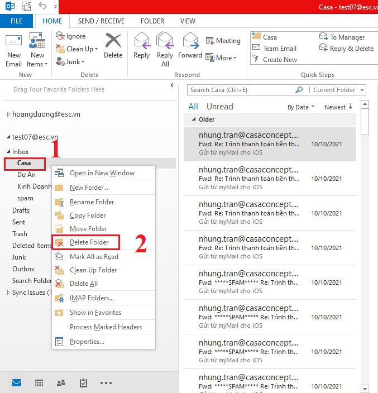The height and width of the screenshot is (393, 378).
Task: Open IMAP Folders... dialog entry
Action: click(x=103, y=298)
